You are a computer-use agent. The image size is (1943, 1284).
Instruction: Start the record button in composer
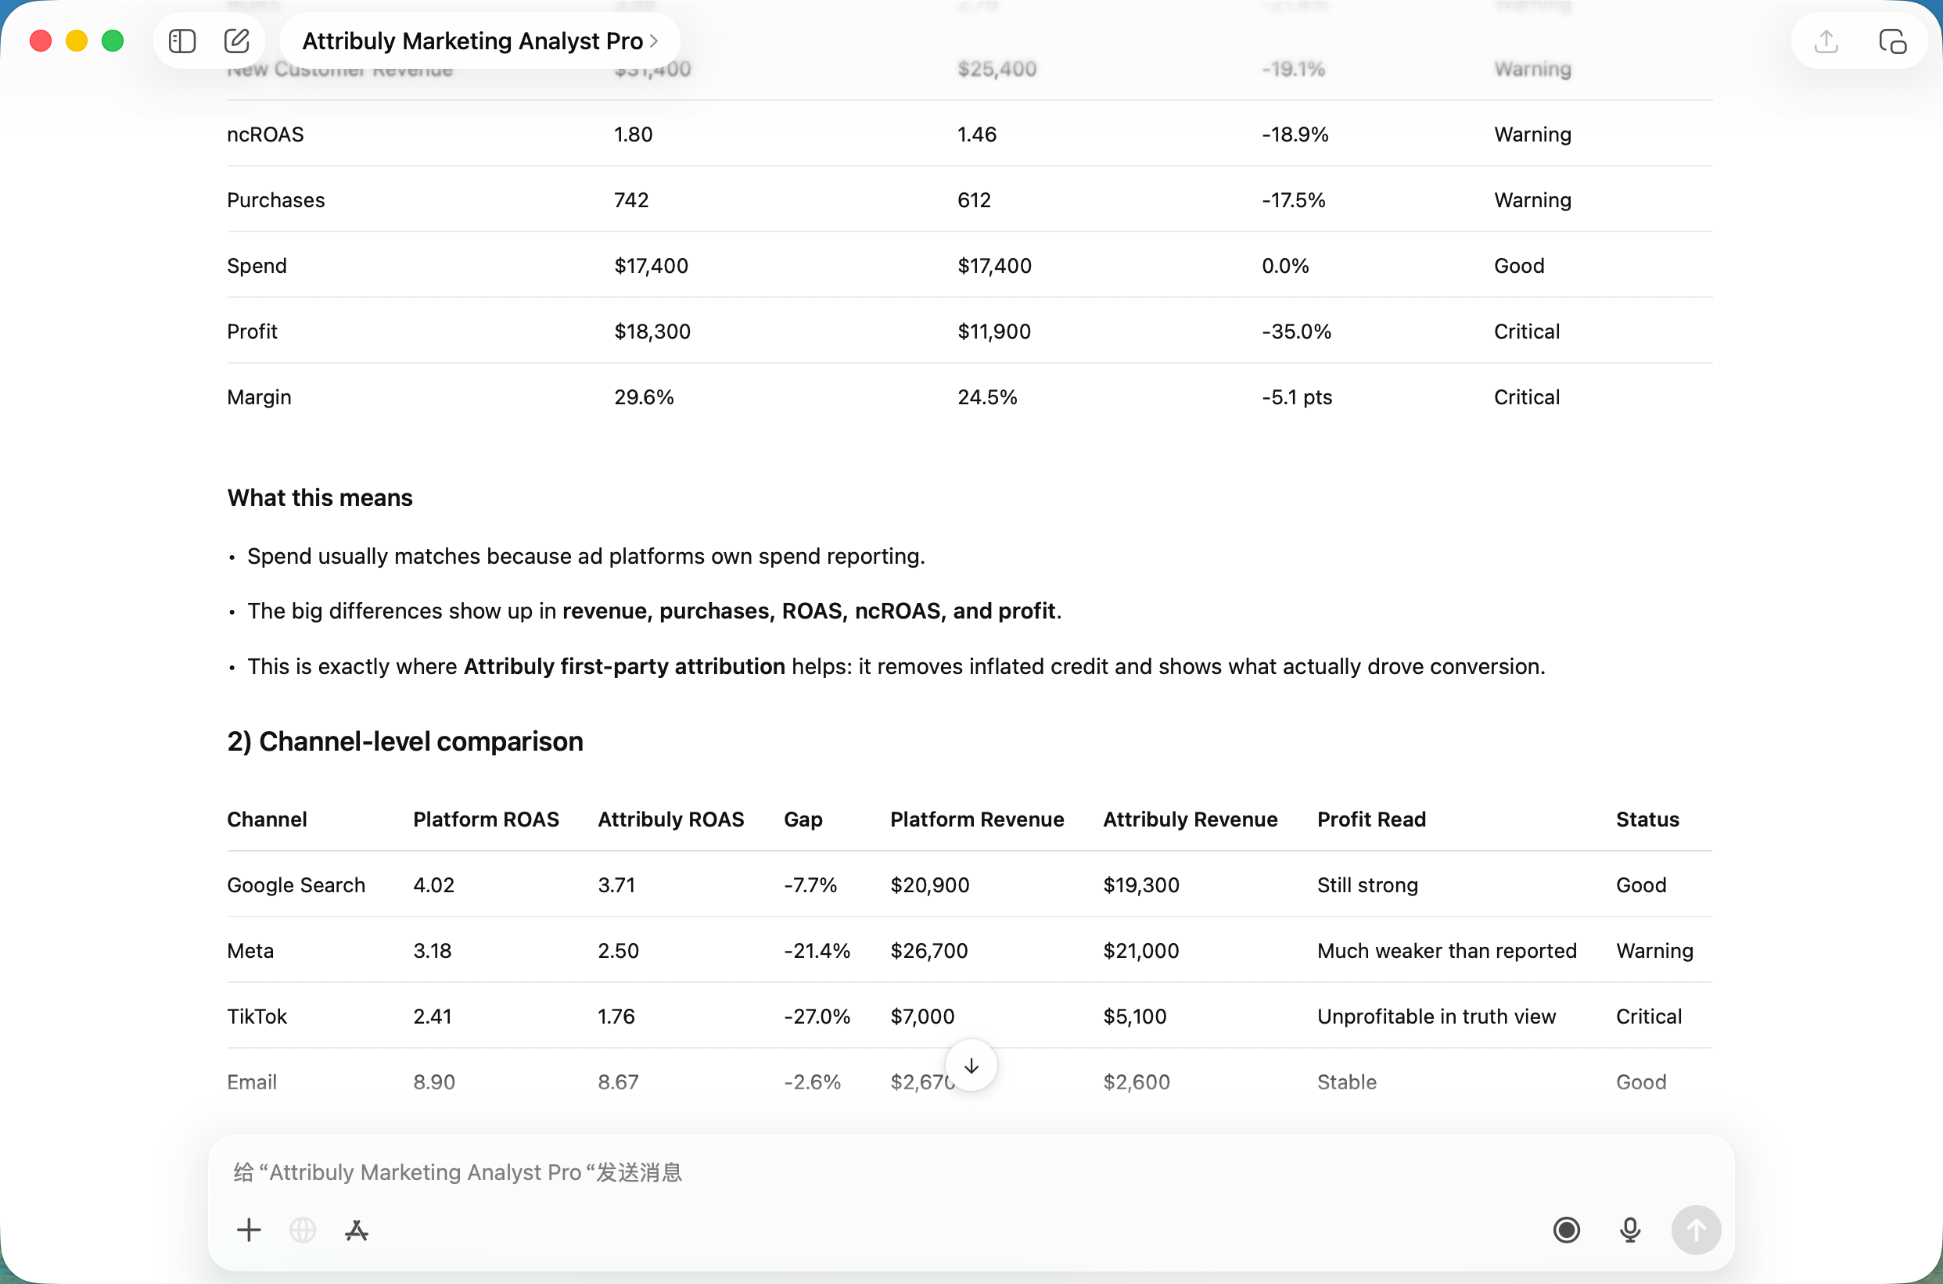tap(1566, 1230)
